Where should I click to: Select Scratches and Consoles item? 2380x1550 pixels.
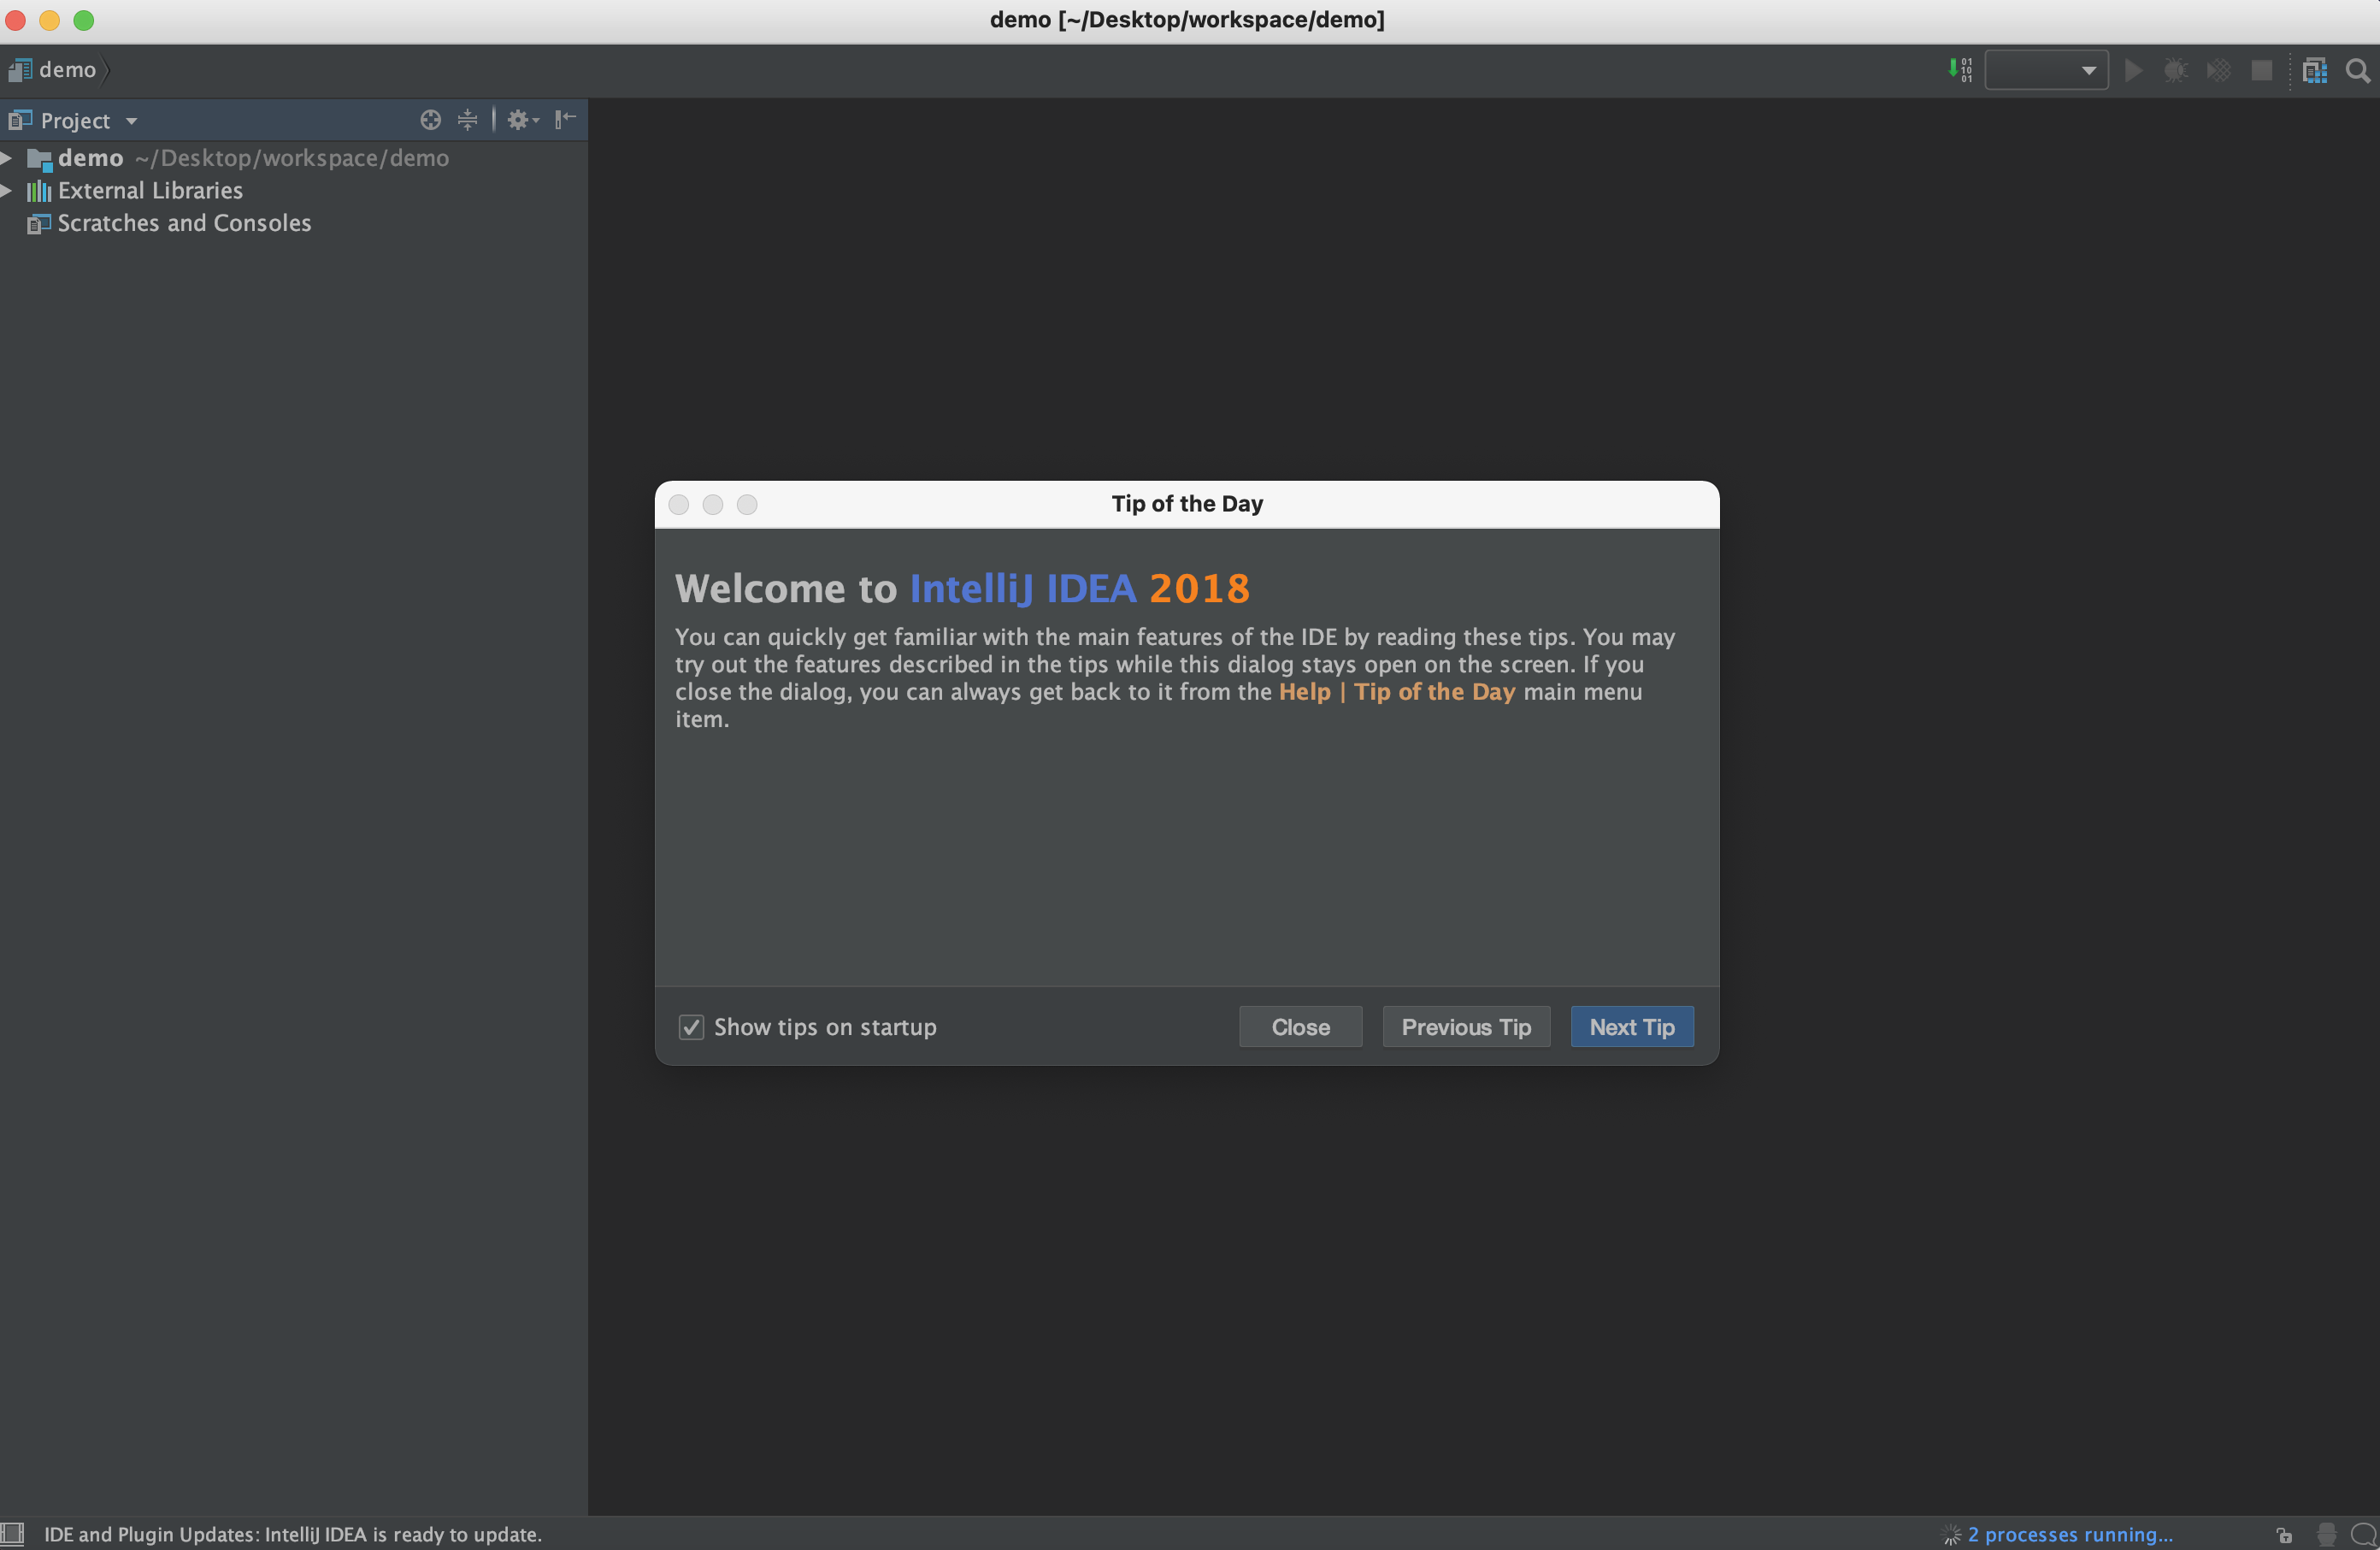(184, 223)
